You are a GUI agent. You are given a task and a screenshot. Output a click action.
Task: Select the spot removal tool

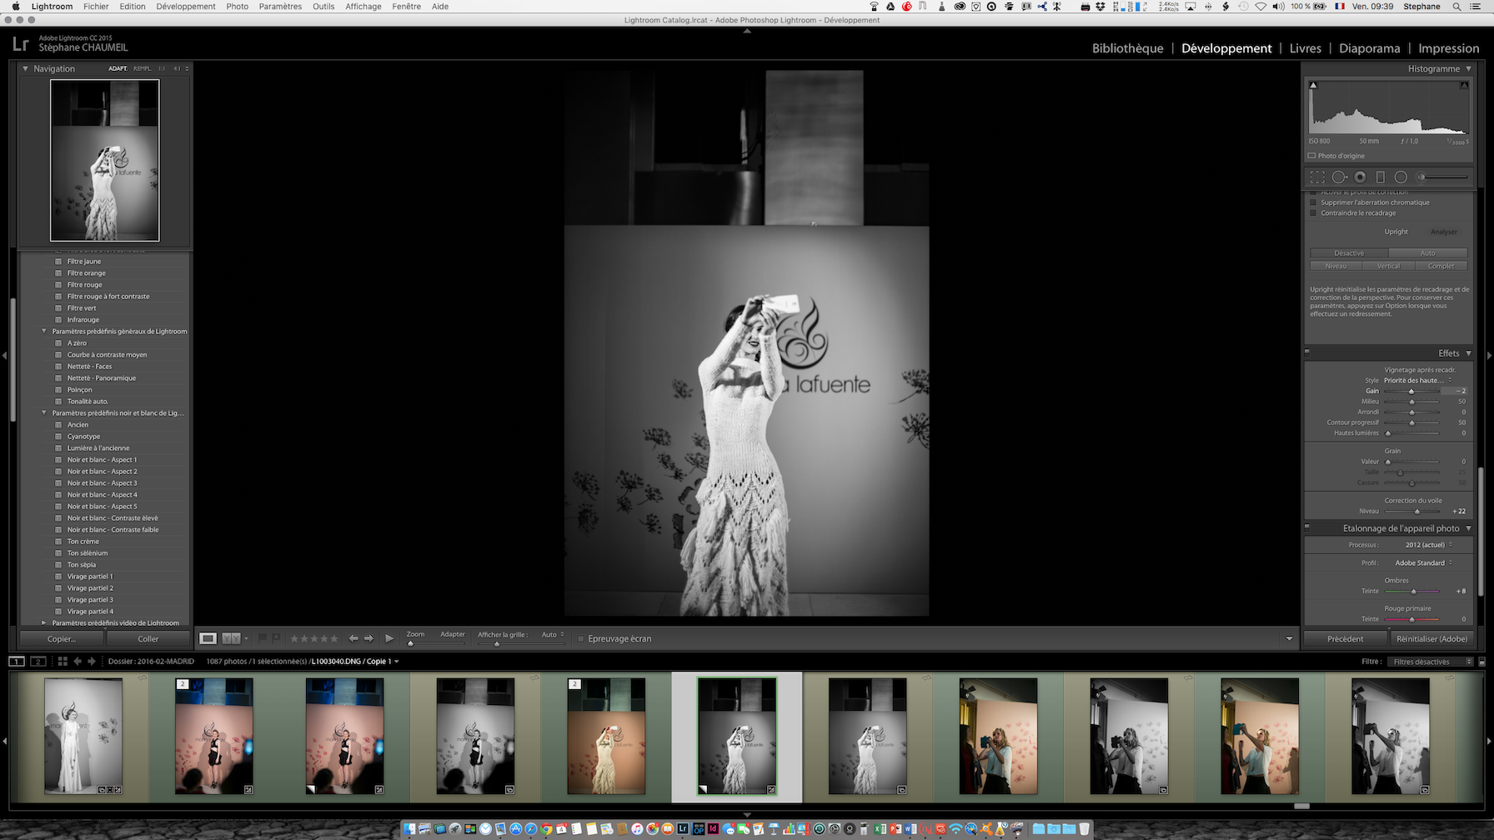click(x=1339, y=177)
